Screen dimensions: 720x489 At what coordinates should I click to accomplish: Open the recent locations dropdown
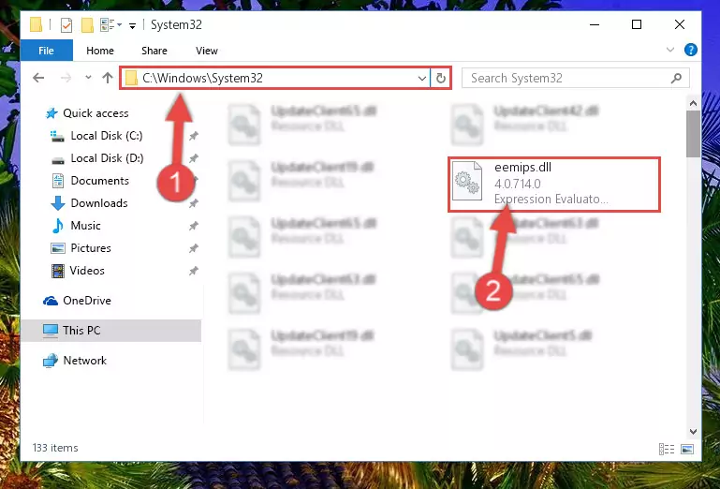88,78
